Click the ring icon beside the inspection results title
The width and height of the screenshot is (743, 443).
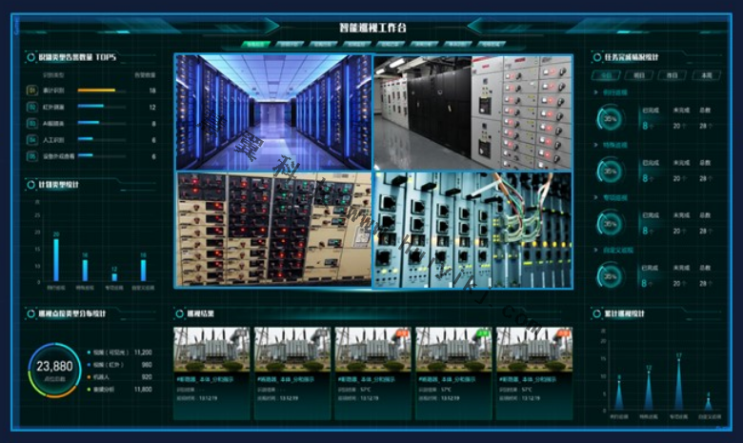tap(179, 313)
